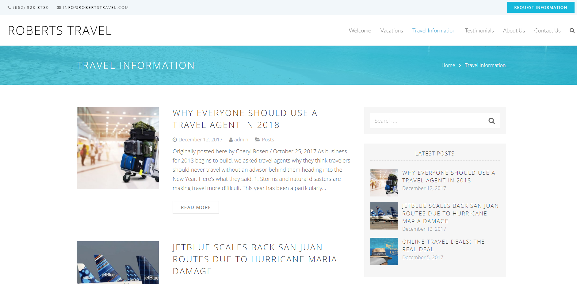Open About Us menu item

click(x=514, y=31)
